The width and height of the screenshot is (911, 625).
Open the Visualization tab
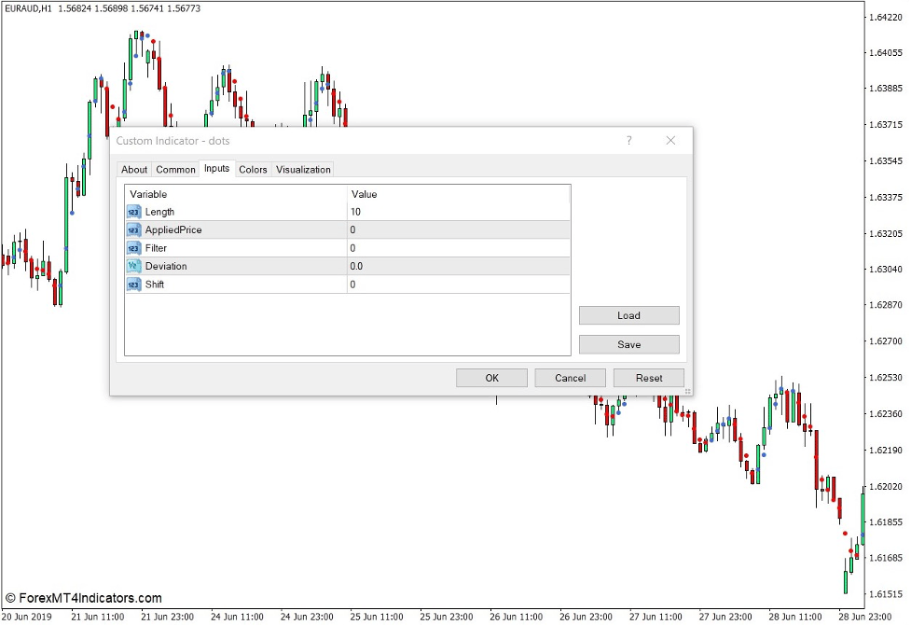305,170
